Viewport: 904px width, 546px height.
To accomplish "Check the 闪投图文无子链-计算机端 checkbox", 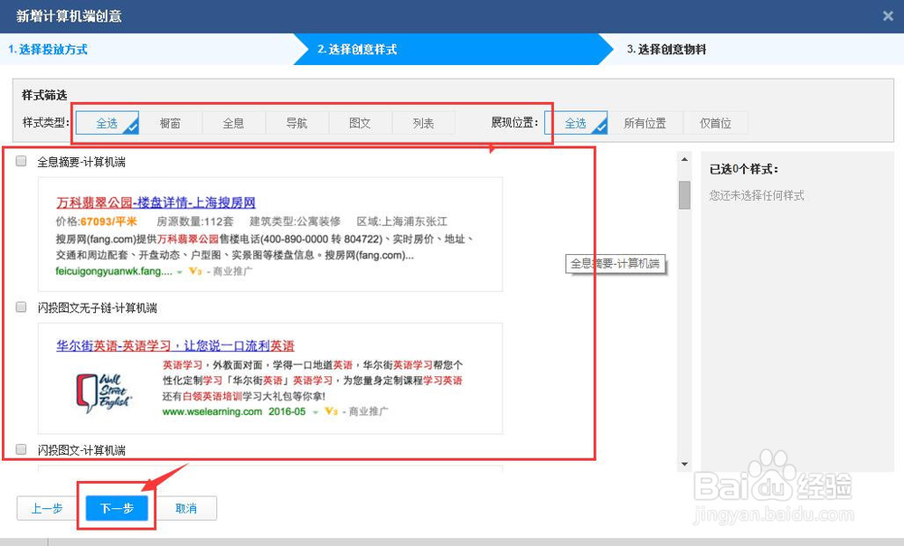I will [21, 306].
